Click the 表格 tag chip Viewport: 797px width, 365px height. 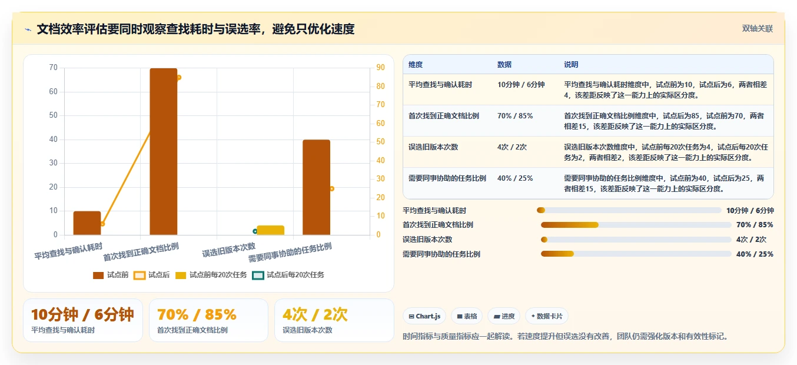(x=467, y=316)
